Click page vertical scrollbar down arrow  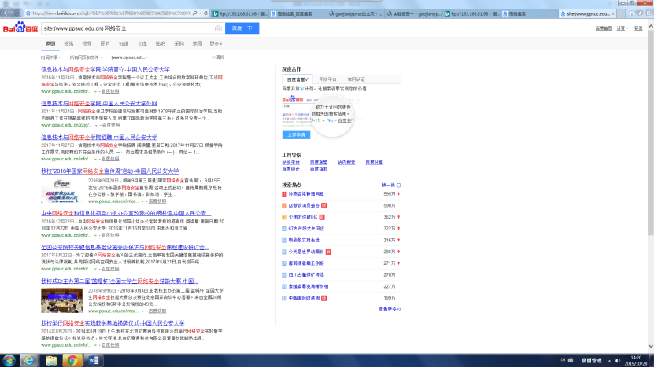click(x=651, y=346)
